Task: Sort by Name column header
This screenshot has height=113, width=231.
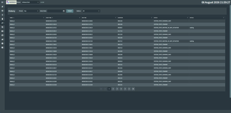Action: click(x=11, y=18)
